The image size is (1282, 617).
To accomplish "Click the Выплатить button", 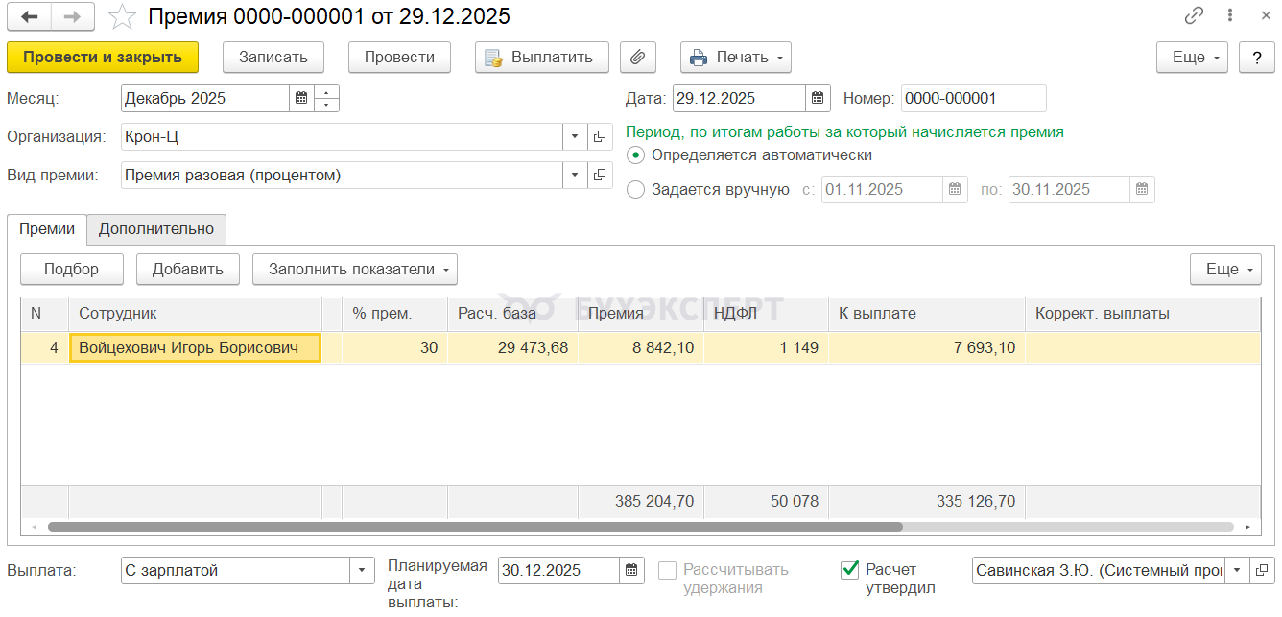I will (541, 57).
